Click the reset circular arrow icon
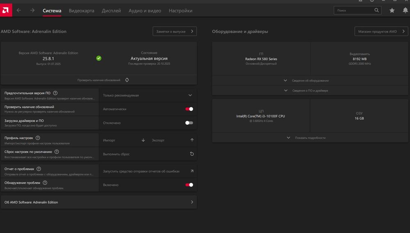 tap(192, 154)
